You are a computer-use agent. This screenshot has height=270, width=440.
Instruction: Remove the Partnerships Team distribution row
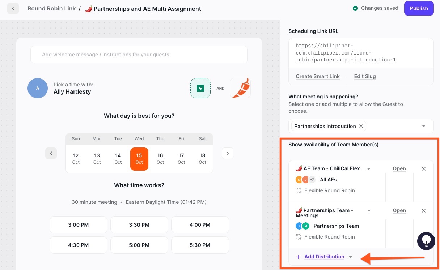coord(424,211)
